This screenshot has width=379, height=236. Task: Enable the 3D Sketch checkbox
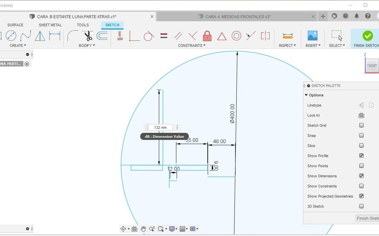[x=361, y=206]
